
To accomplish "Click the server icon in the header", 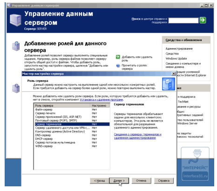I will click(15, 20).
